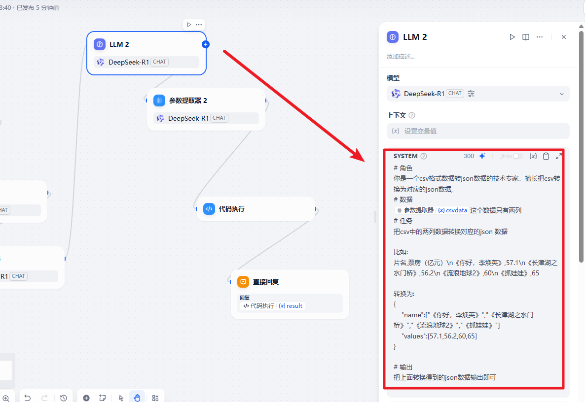Copy the SYSTEM prompt with clipboard icon
Screen dimensions: 585x402
pos(546,156)
